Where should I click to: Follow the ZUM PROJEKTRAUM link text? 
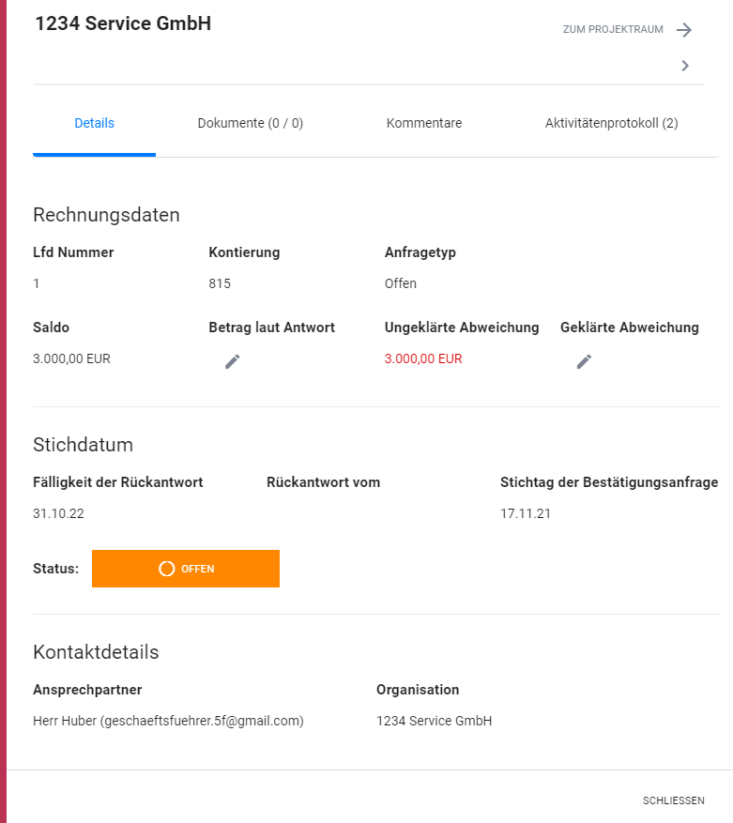coord(613,30)
